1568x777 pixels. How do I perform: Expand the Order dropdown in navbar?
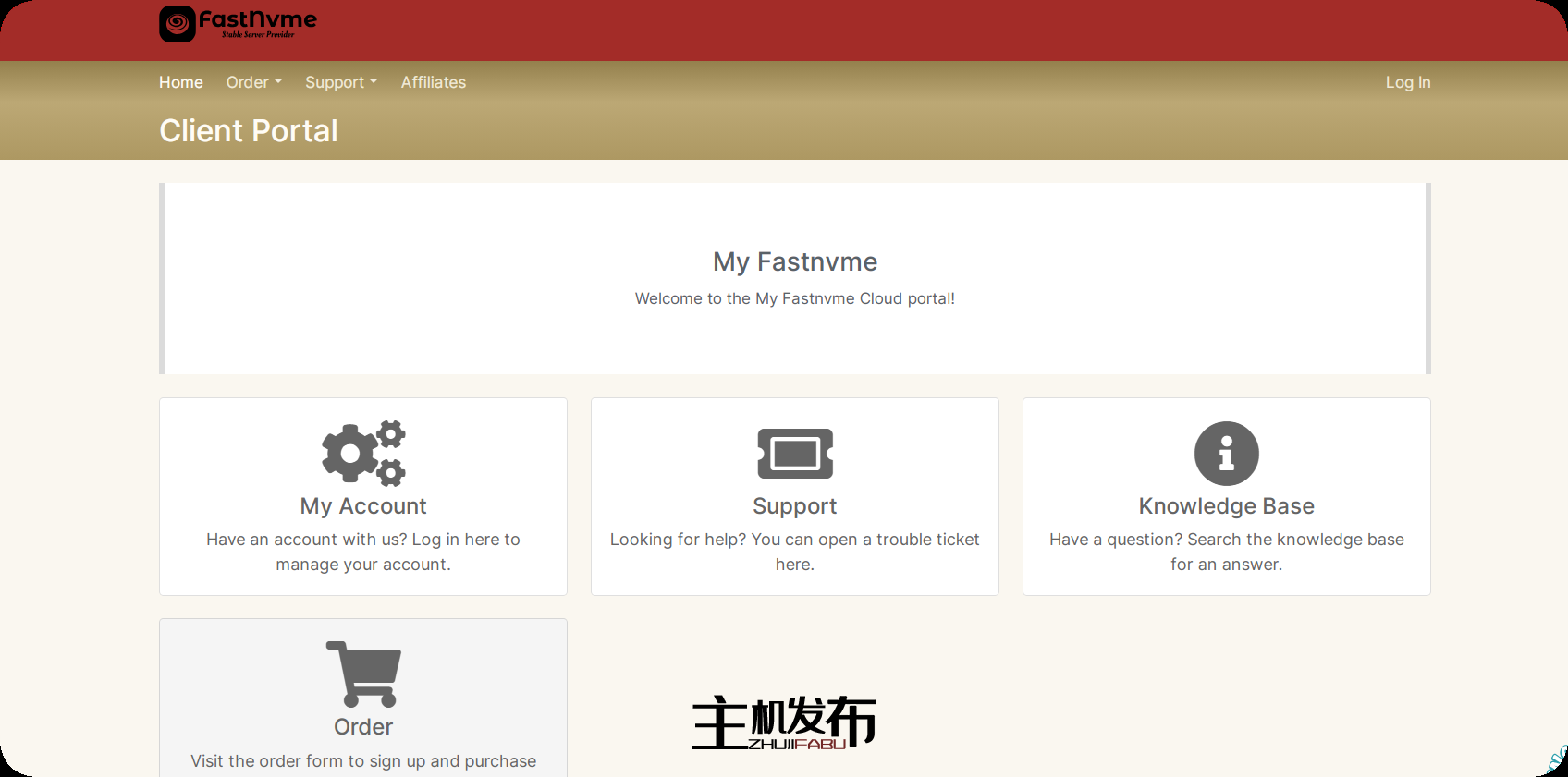coord(254,82)
